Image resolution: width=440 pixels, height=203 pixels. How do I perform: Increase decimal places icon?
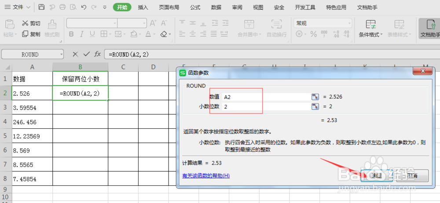pos(336,34)
